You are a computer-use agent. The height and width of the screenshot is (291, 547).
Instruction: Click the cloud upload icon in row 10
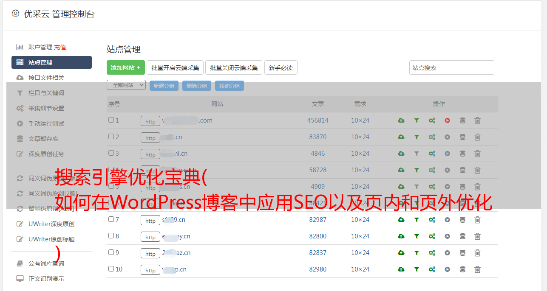[401, 269]
